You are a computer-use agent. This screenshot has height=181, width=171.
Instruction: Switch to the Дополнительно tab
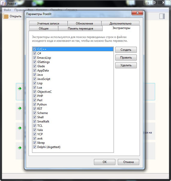(120, 24)
